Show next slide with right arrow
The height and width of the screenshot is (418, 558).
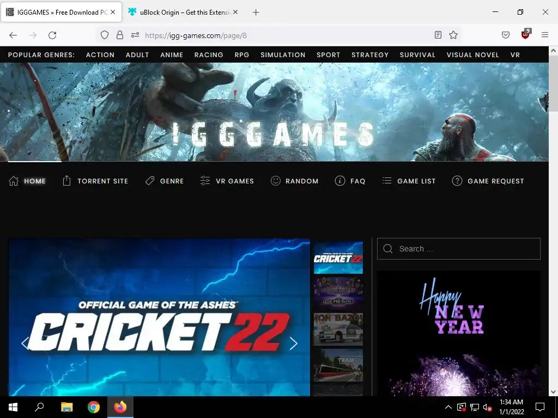tap(293, 343)
